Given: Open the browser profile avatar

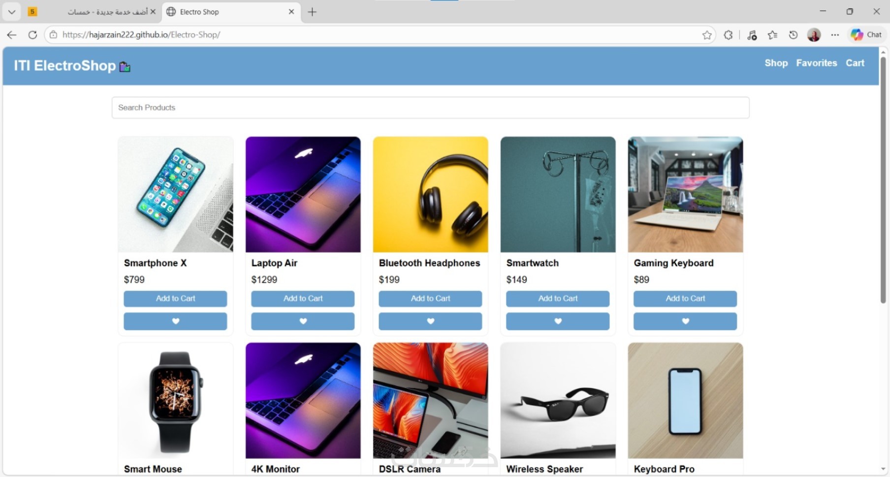Looking at the screenshot, I should point(814,35).
